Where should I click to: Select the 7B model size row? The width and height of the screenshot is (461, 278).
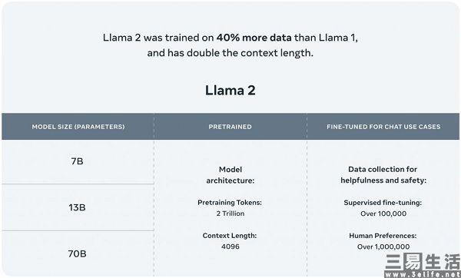[78, 161]
